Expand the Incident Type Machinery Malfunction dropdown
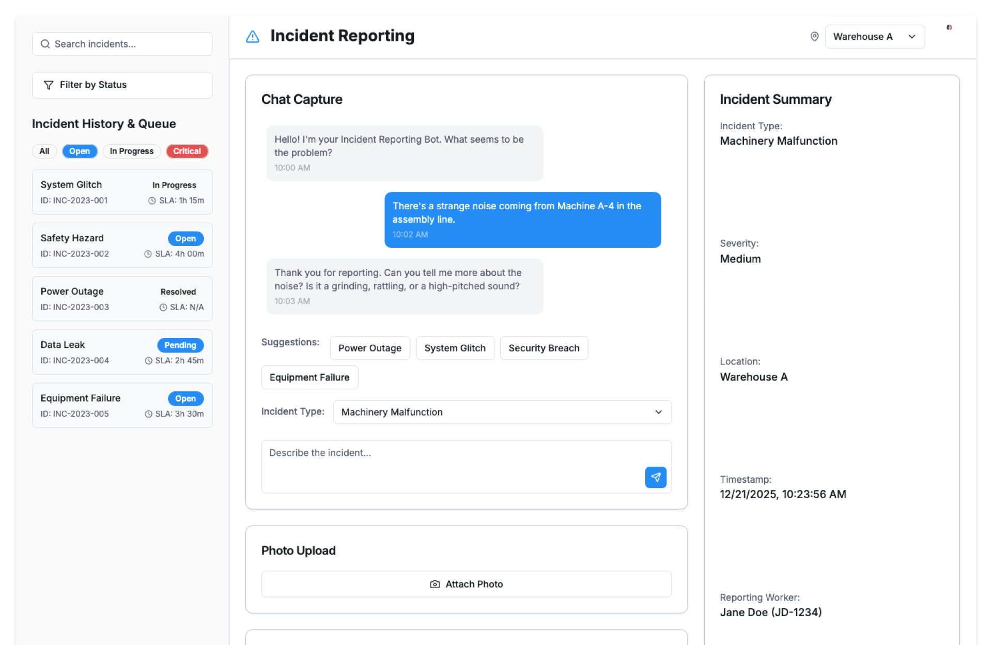This screenshot has height=645, width=992. pyautogui.click(x=502, y=412)
